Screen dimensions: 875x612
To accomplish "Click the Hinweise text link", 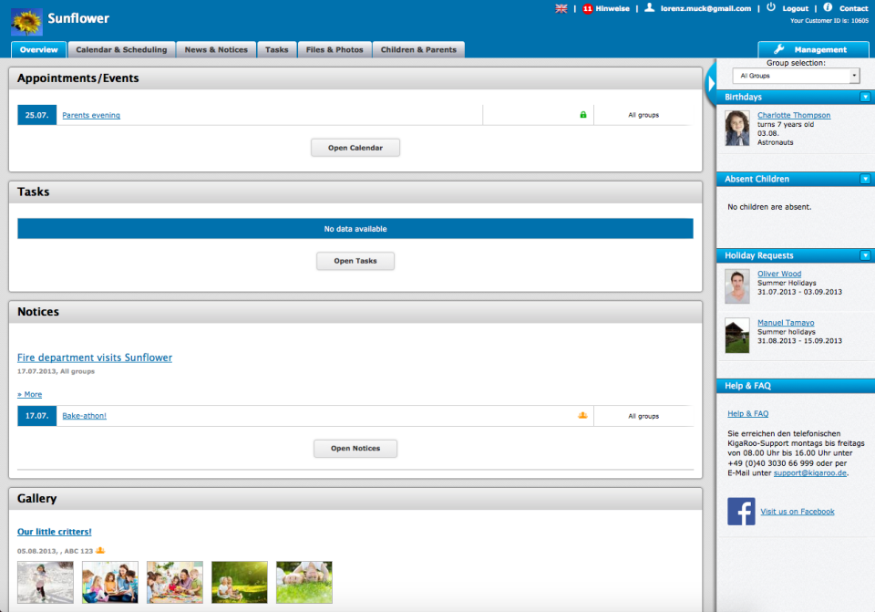I will [x=612, y=8].
